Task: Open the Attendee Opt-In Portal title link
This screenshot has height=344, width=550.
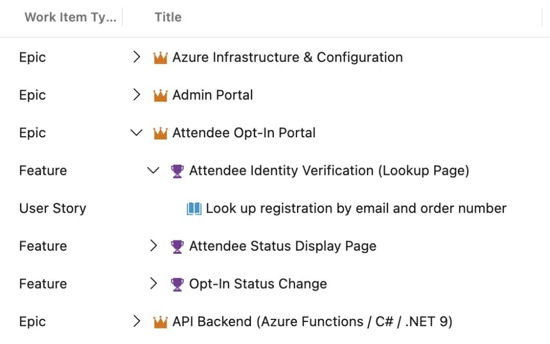Action: coord(244,133)
